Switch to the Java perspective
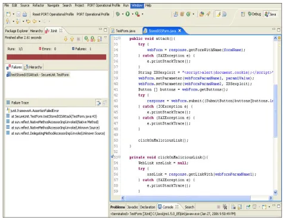This screenshot has height=218, width=283. pyautogui.click(x=270, y=14)
